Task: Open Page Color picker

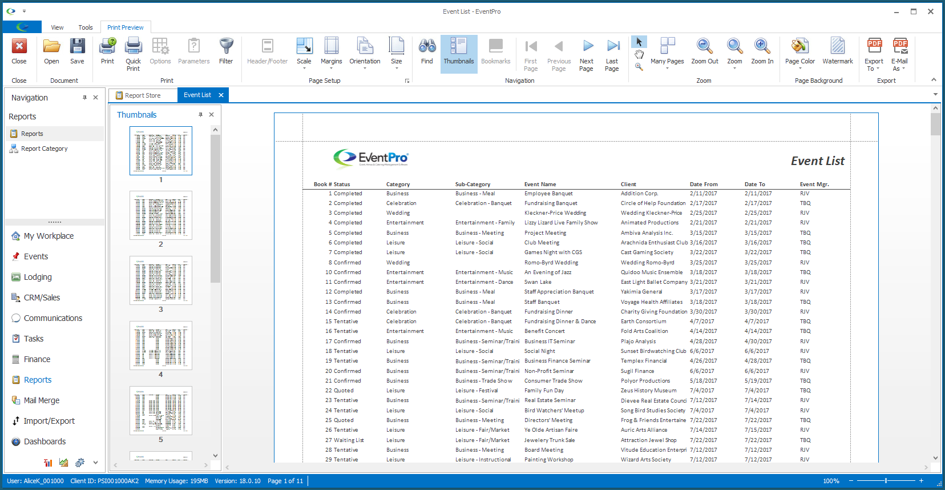Action: (800, 54)
